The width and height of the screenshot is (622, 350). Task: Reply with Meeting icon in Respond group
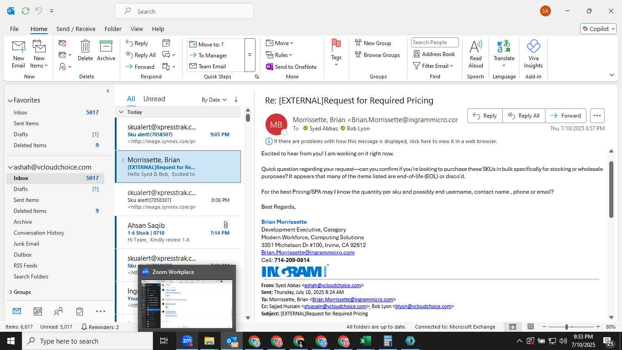[x=166, y=43]
